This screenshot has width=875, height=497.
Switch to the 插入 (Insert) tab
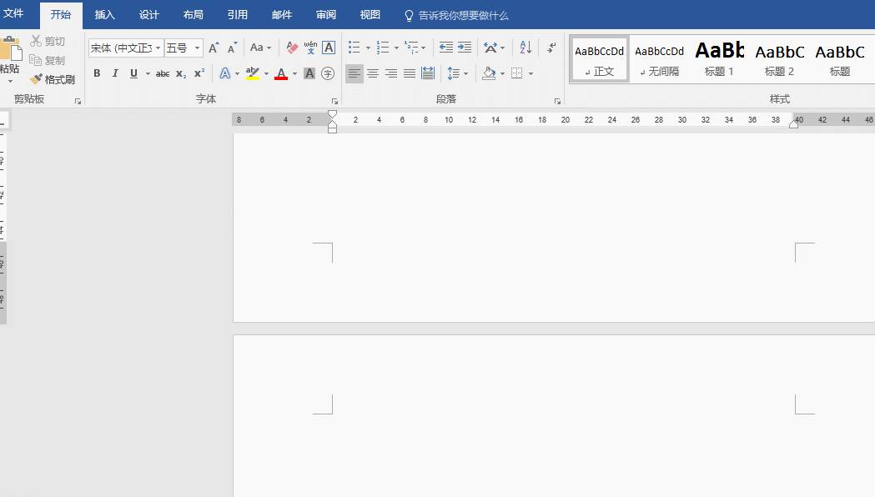tap(105, 15)
